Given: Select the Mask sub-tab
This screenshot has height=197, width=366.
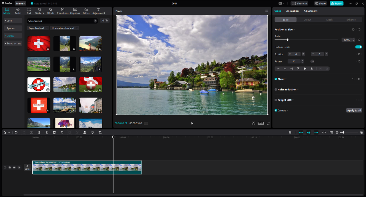Looking at the screenshot, I should pyautogui.click(x=329, y=20).
